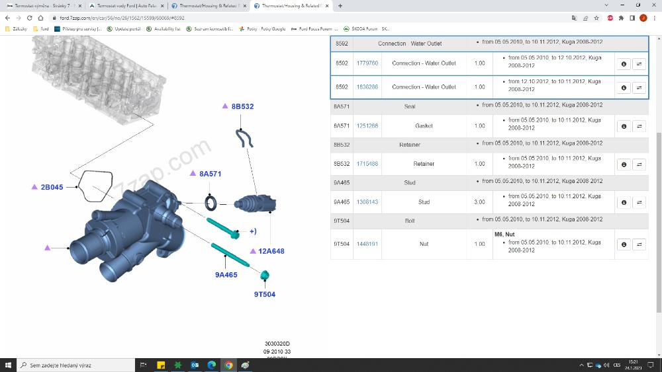
Task: Open part number 1779760 link
Action: tap(367, 63)
